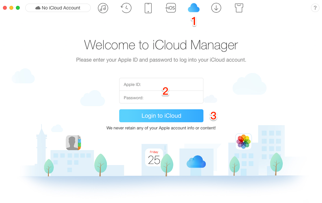Select the device manager phone icon

pyautogui.click(x=148, y=8)
